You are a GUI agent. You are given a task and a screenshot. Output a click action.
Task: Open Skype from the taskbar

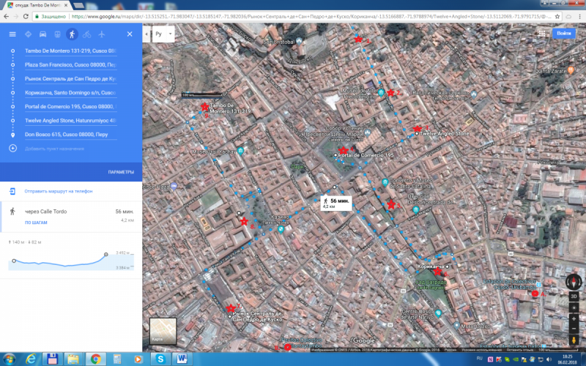click(x=160, y=359)
